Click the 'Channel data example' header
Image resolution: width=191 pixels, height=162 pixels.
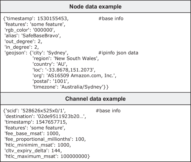pyautogui.click(x=95, y=99)
